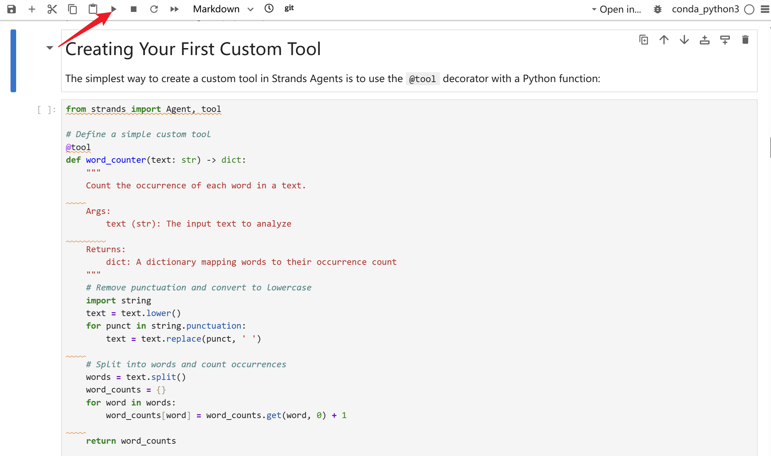
Task: Click the comment Define a simple custom tool
Action: pyautogui.click(x=138, y=134)
